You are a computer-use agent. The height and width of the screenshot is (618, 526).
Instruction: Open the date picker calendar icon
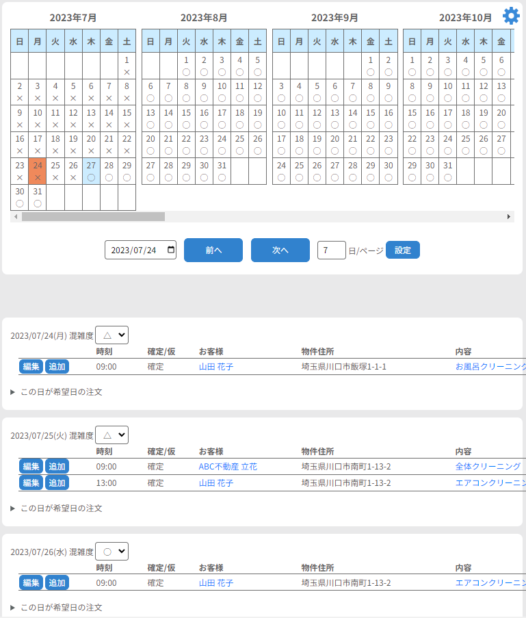pos(170,250)
